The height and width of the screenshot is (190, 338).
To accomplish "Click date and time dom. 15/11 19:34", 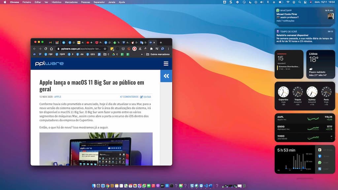I will (x=325, y=2).
